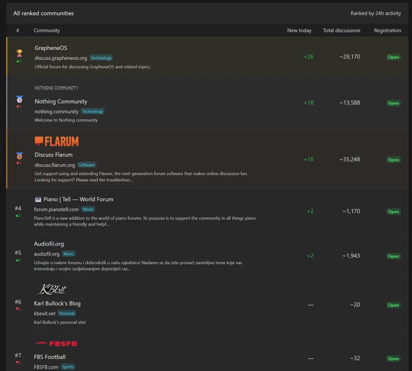Click the bronze medal icon for Discuss Flarum
This screenshot has height=371, width=412.
[x=19, y=156]
